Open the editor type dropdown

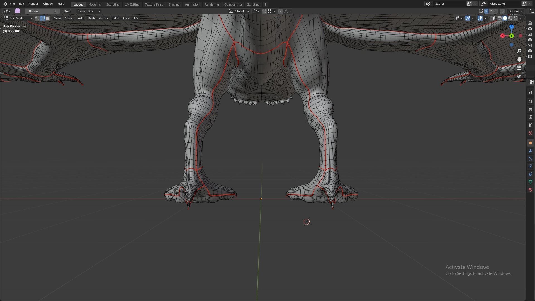point(7,11)
